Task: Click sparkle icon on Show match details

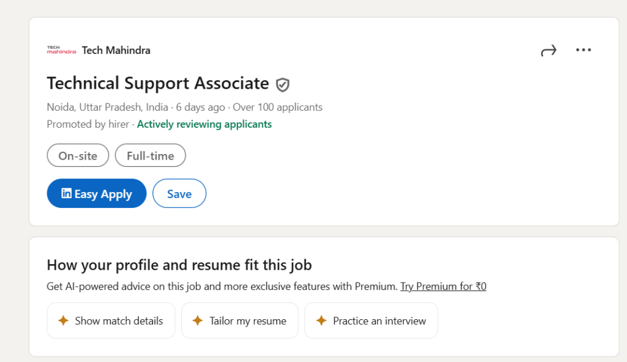Action: (62, 320)
